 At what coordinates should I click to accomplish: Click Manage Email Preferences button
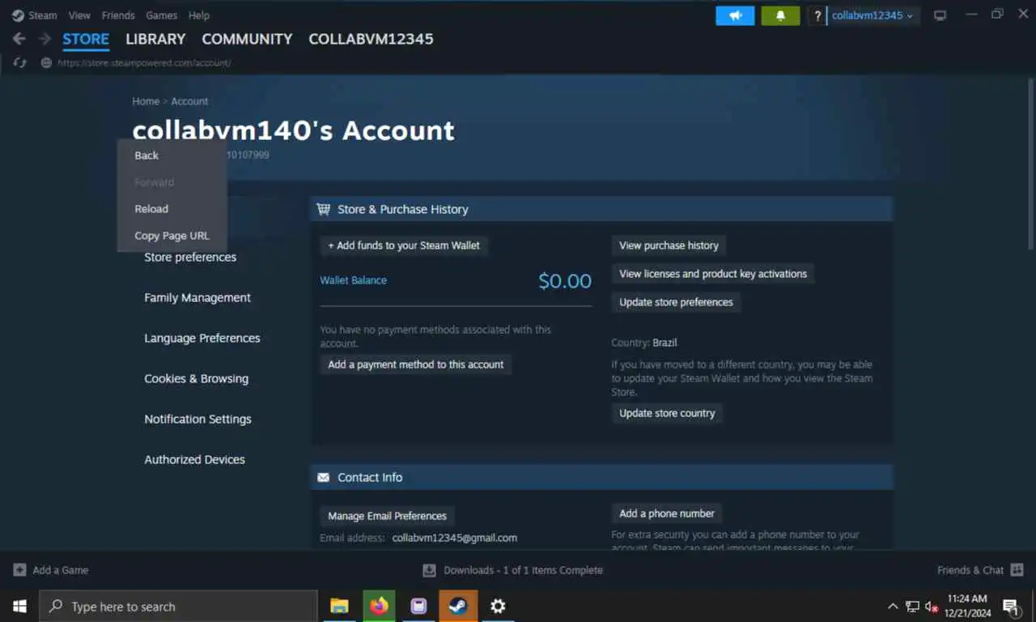click(x=387, y=516)
